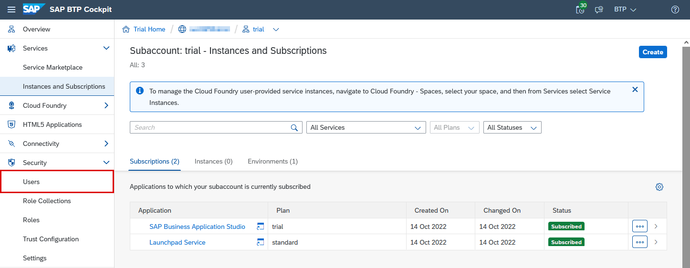Collapse the Security section
Screen dimensions: 690x268
click(x=106, y=163)
